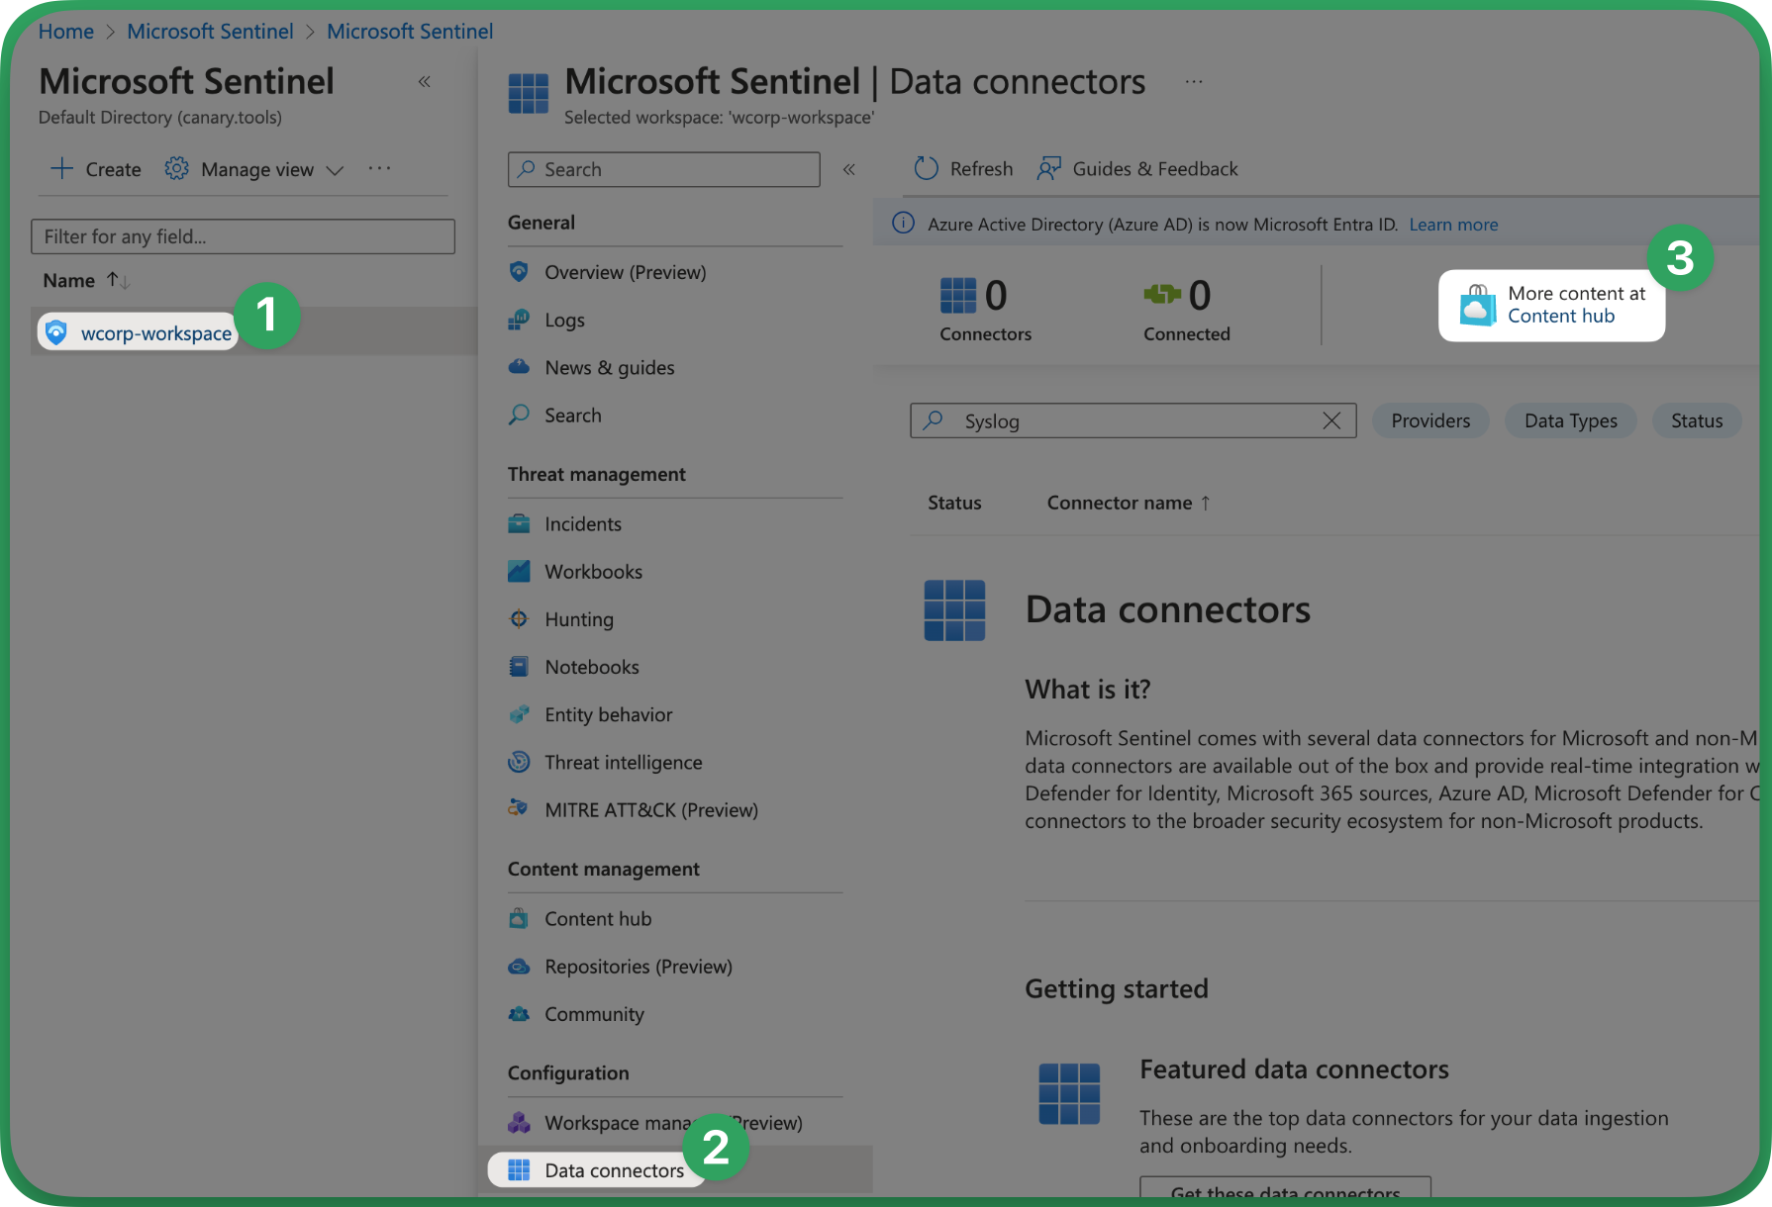1772x1207 pixels.
Task: Click the Syslog connector search field
Action: pyautogui.click(x=1132, y=420)
